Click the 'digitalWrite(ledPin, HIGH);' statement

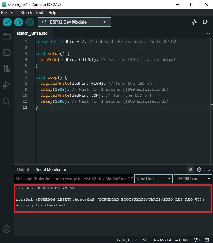click(73, 84)
